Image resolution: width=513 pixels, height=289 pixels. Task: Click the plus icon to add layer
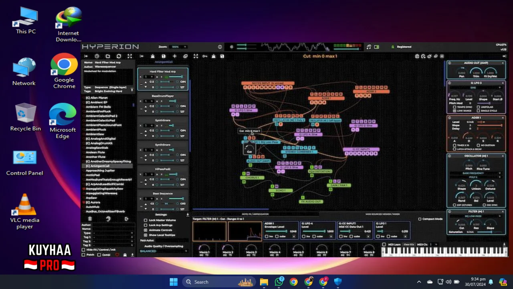(174, 56)
